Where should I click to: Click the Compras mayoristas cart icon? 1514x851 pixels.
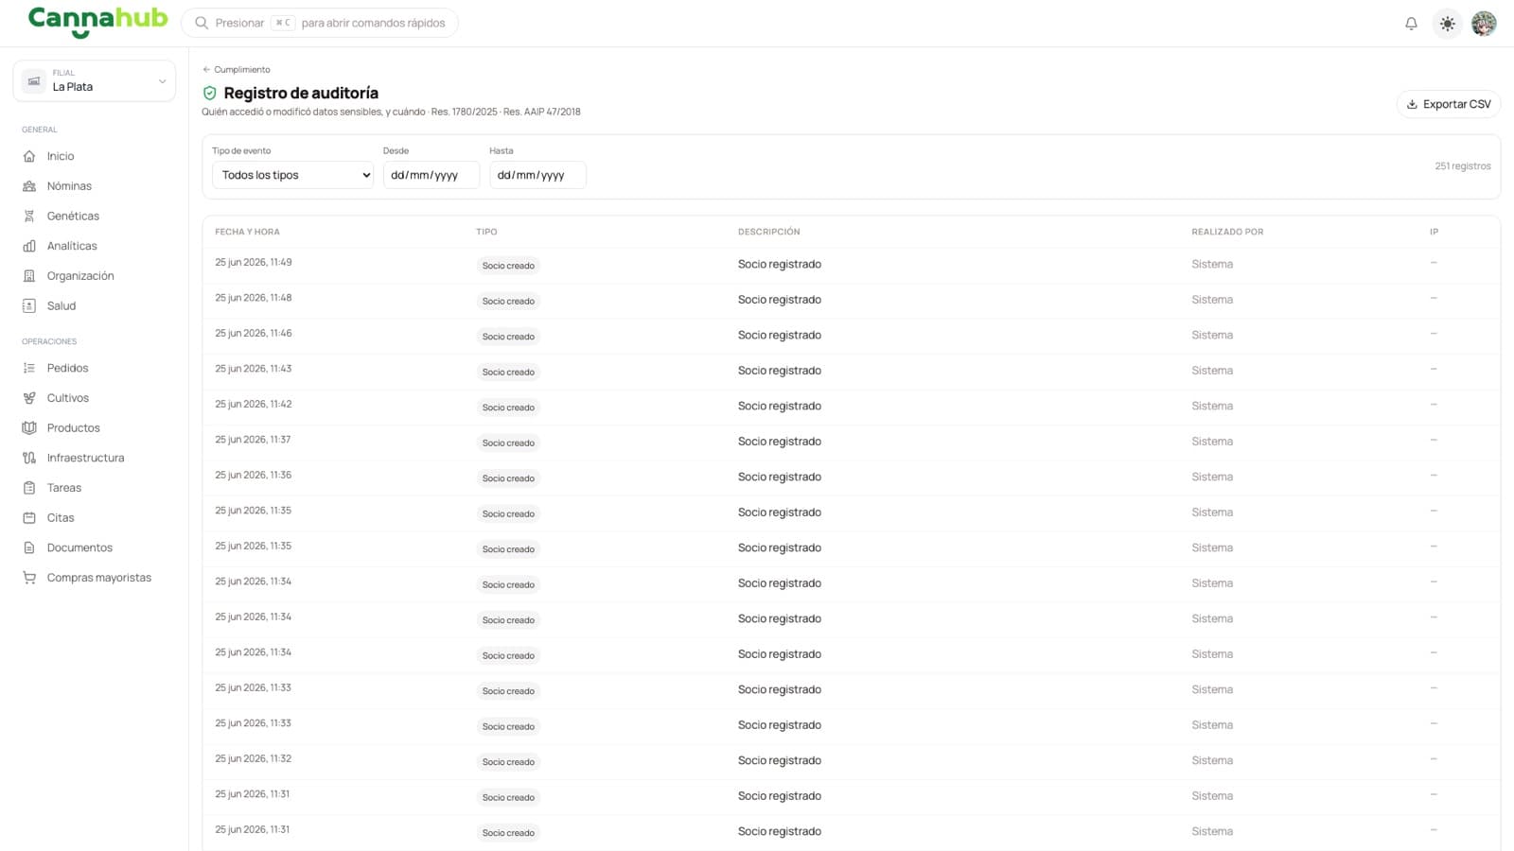29,578
